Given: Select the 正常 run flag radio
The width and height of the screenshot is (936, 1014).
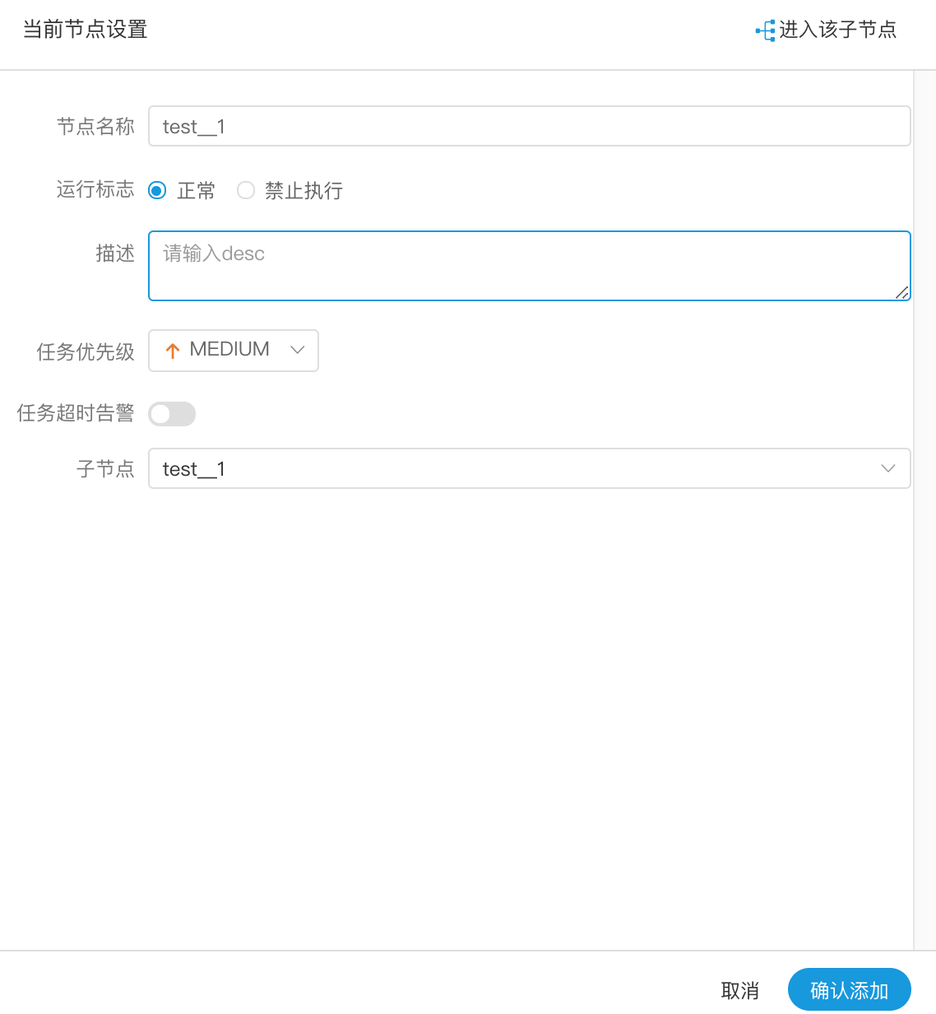Looking at the screenshot, I should (x=157, y=191).
